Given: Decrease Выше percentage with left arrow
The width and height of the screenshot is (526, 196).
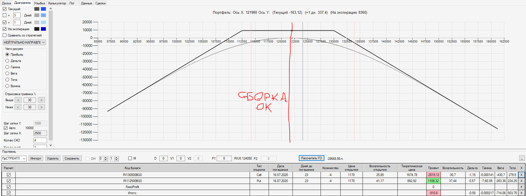Looking at the screenshot, I should (18, 100).
